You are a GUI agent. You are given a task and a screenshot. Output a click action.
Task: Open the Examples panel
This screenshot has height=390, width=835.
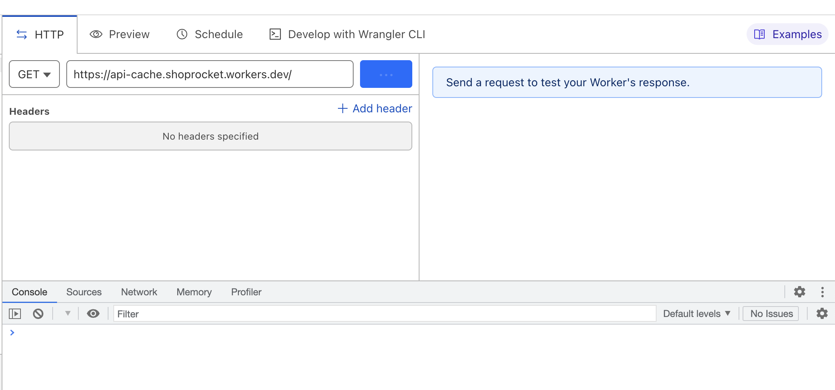pos(787,34)
